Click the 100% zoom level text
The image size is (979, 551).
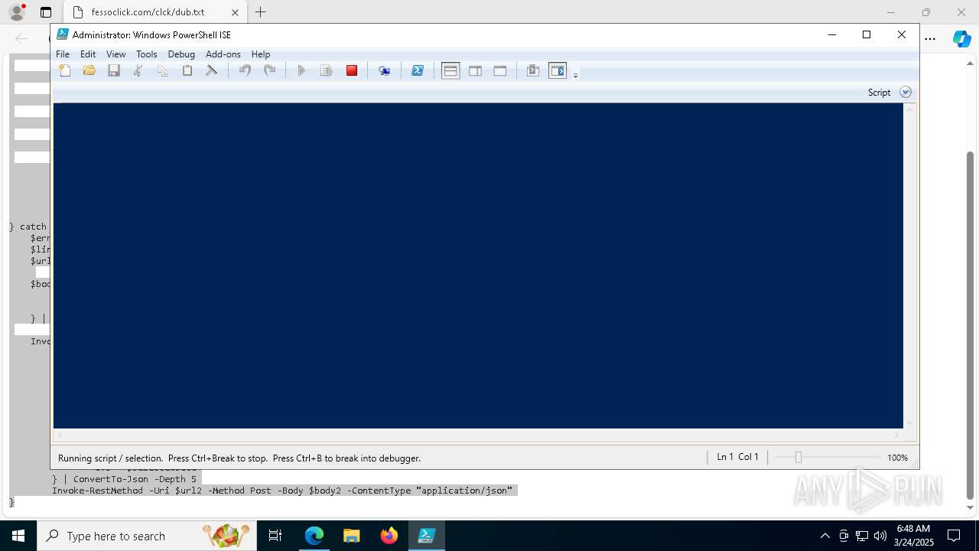click(x=897, y=458)
